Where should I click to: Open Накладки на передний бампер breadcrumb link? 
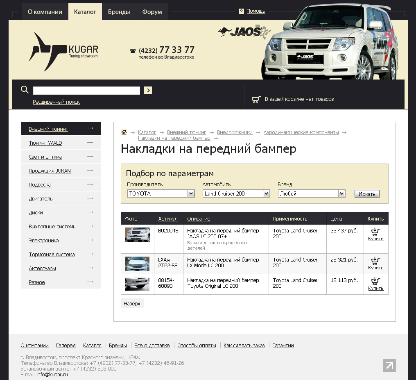coord(174,138)
